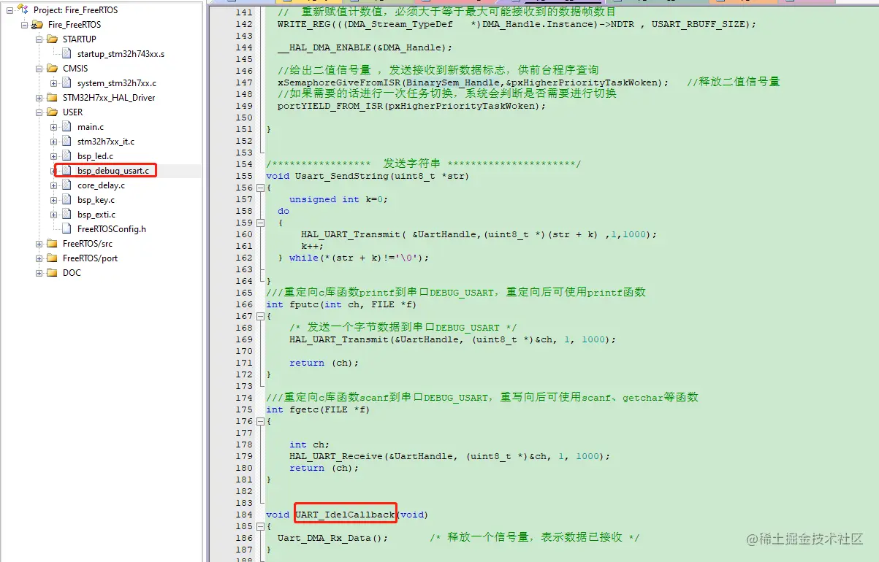The height and width of the screenshot is (562, 879).
Task: Click the file icon beside bsp_led.c
Action: point(66,155)
